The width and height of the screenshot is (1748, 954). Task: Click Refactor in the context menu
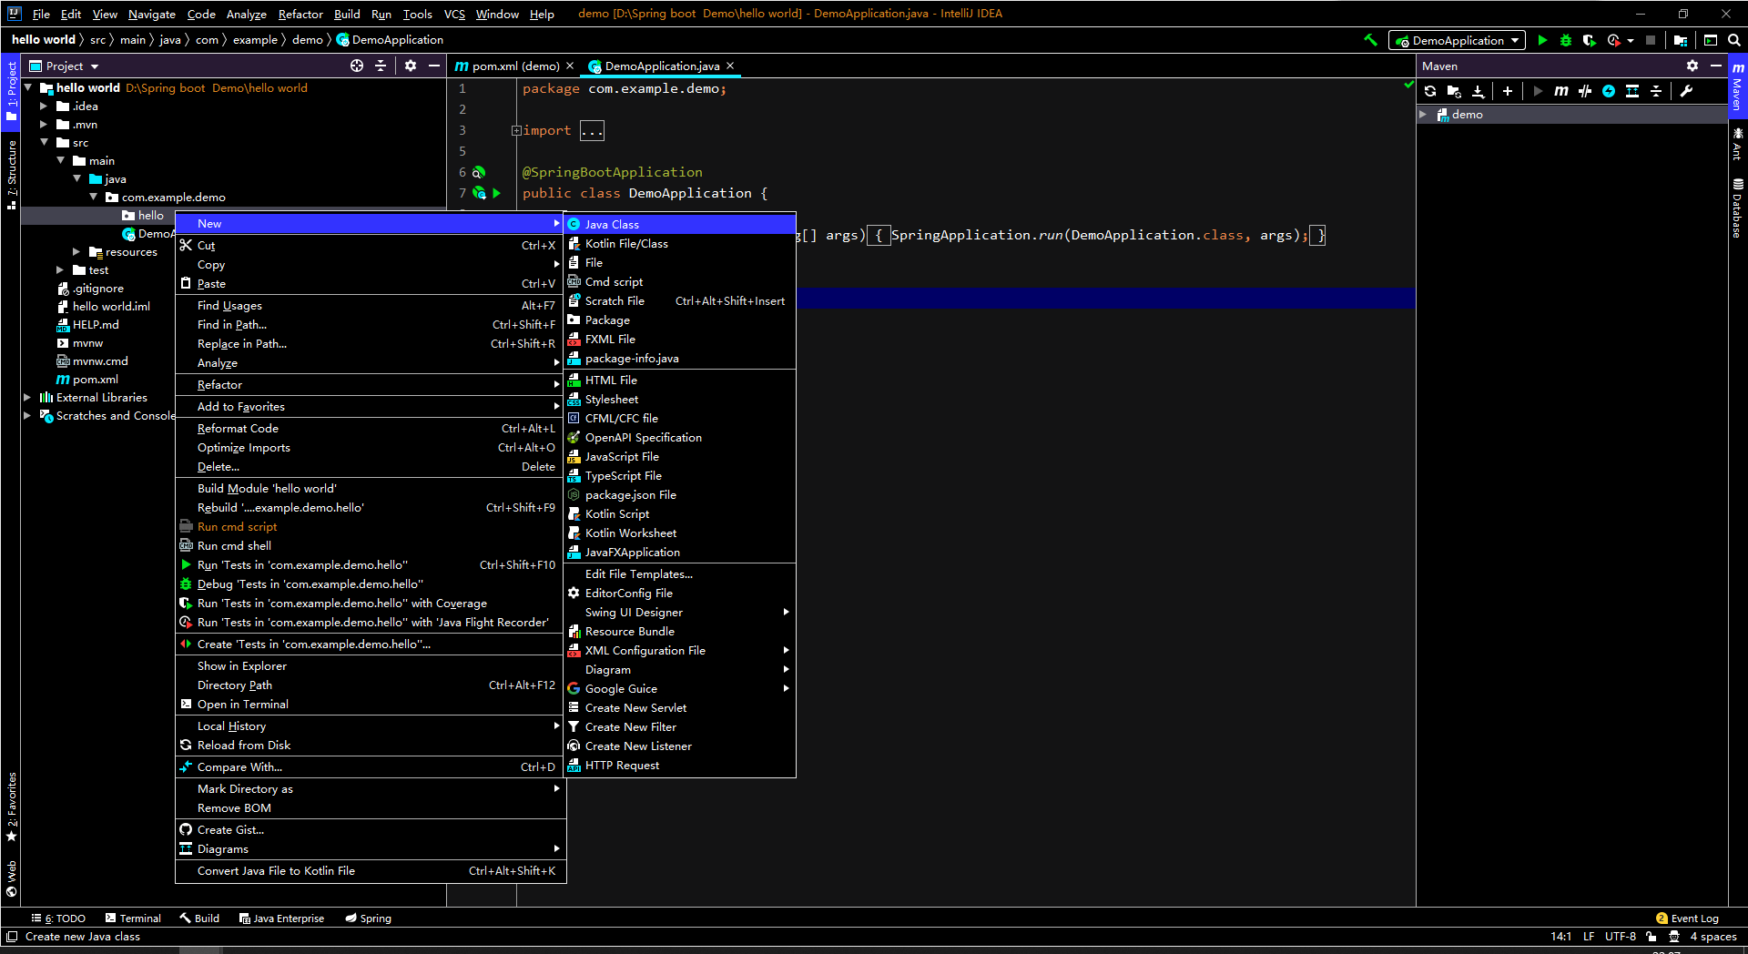point(371,385)
